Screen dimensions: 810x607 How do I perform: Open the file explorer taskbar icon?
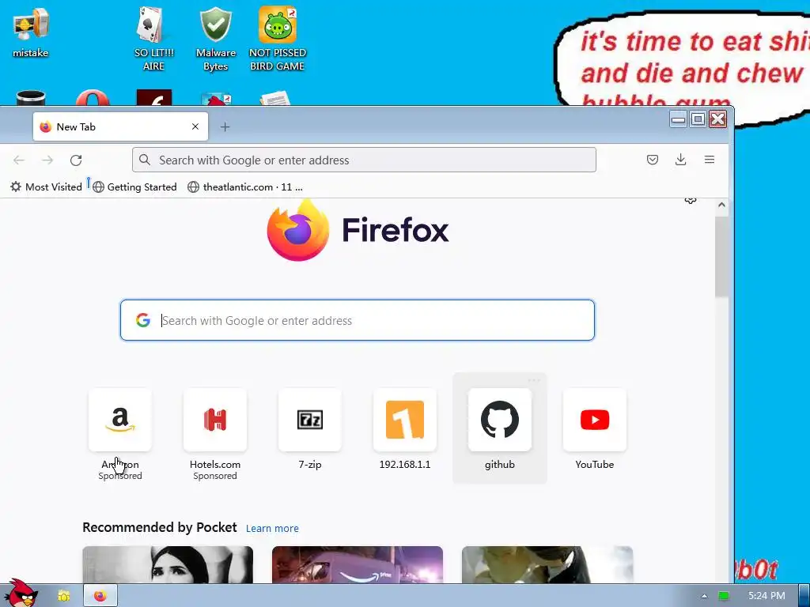pos(63,596)
